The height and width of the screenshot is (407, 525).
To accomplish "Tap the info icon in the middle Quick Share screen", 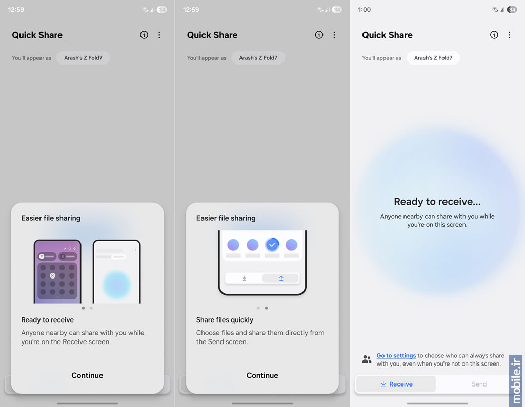I will (x=319, y=35).
